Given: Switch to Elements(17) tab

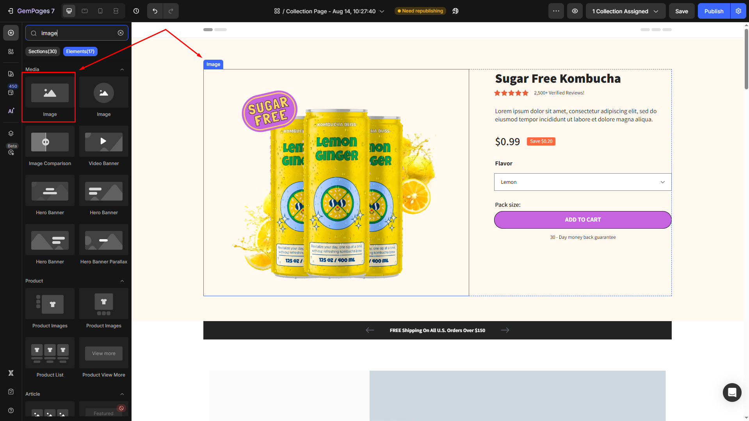Looking at the screenshot, I should coord(80,52).
